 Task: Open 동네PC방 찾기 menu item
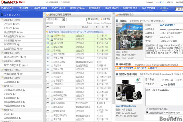pyautogui.click(x=130, y=8)
